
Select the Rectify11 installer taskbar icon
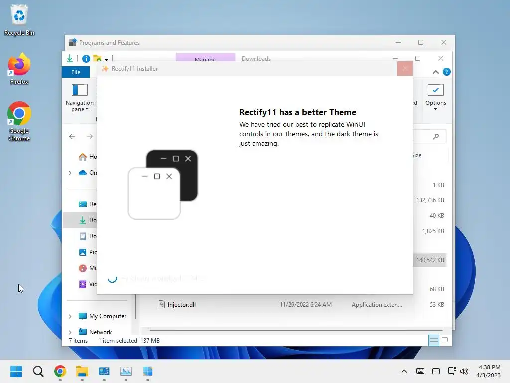(147, 371)
